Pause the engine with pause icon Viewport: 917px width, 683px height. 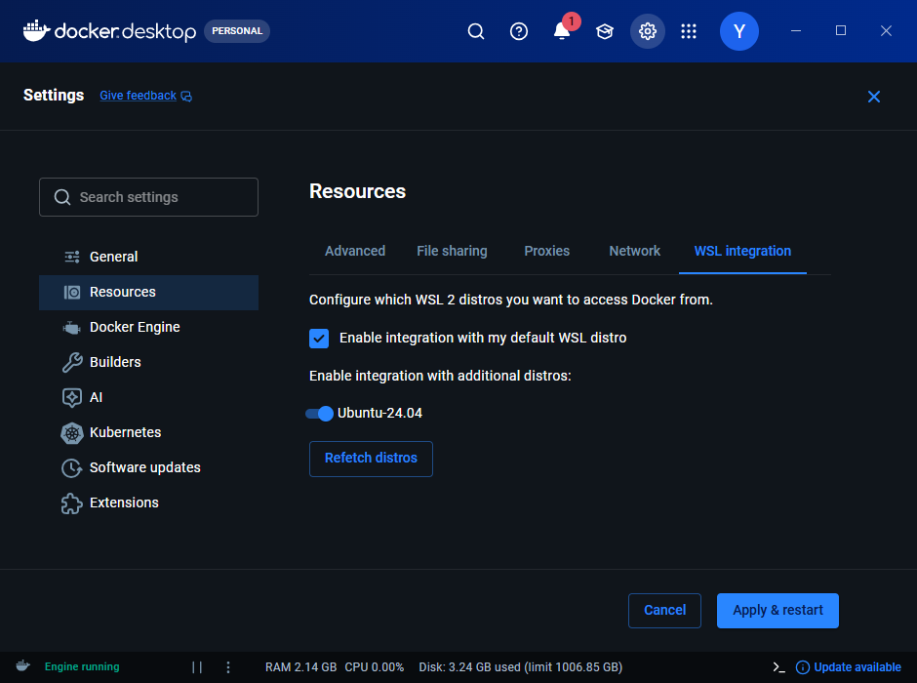coord(197,667)
